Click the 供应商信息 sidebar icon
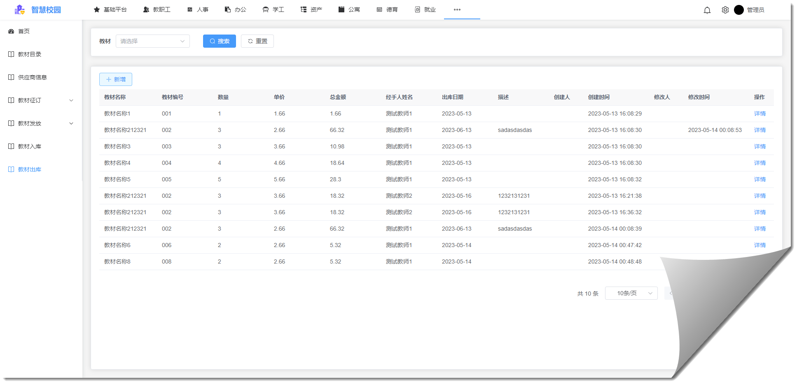Screen dimensions: 797x384 (x=11, y=77)
